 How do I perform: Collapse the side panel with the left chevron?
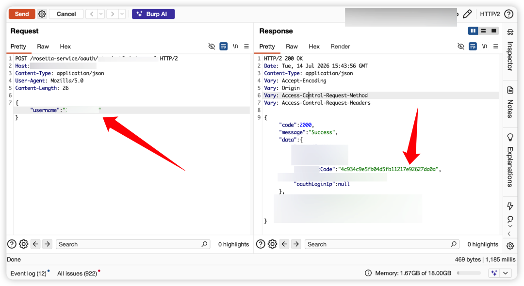pos(509,234)
